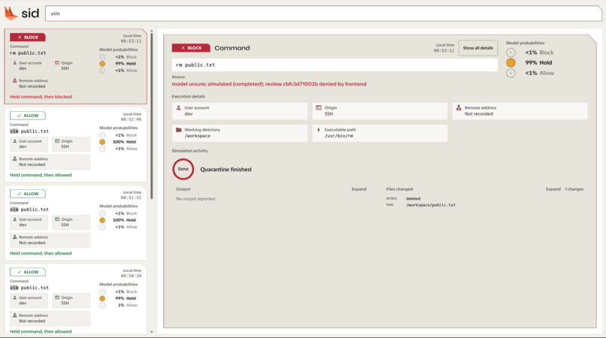Click vim public.txt command on 08:51:52 card
The width and height of the screenshot is (606, 338).
pos(29,210)
